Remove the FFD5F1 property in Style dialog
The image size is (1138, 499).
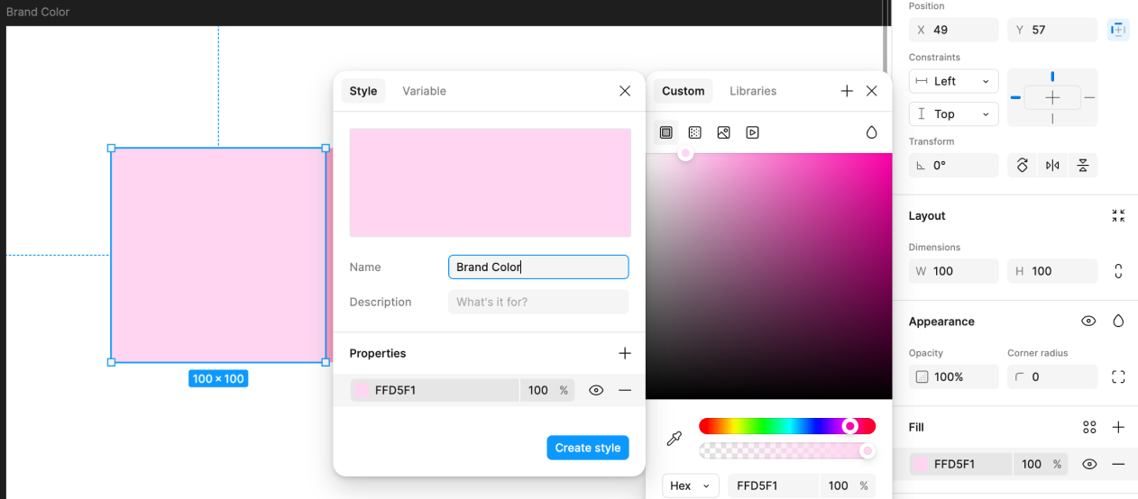point(625,390)
